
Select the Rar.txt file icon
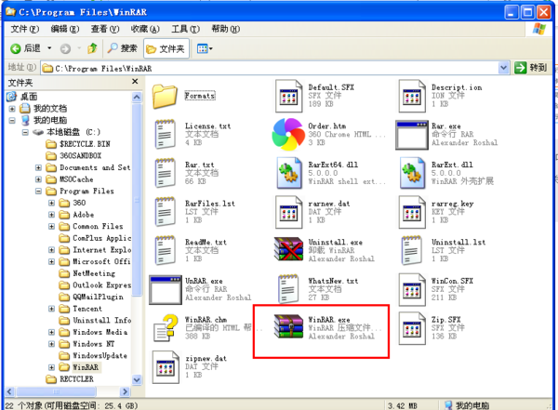[165, 173]
